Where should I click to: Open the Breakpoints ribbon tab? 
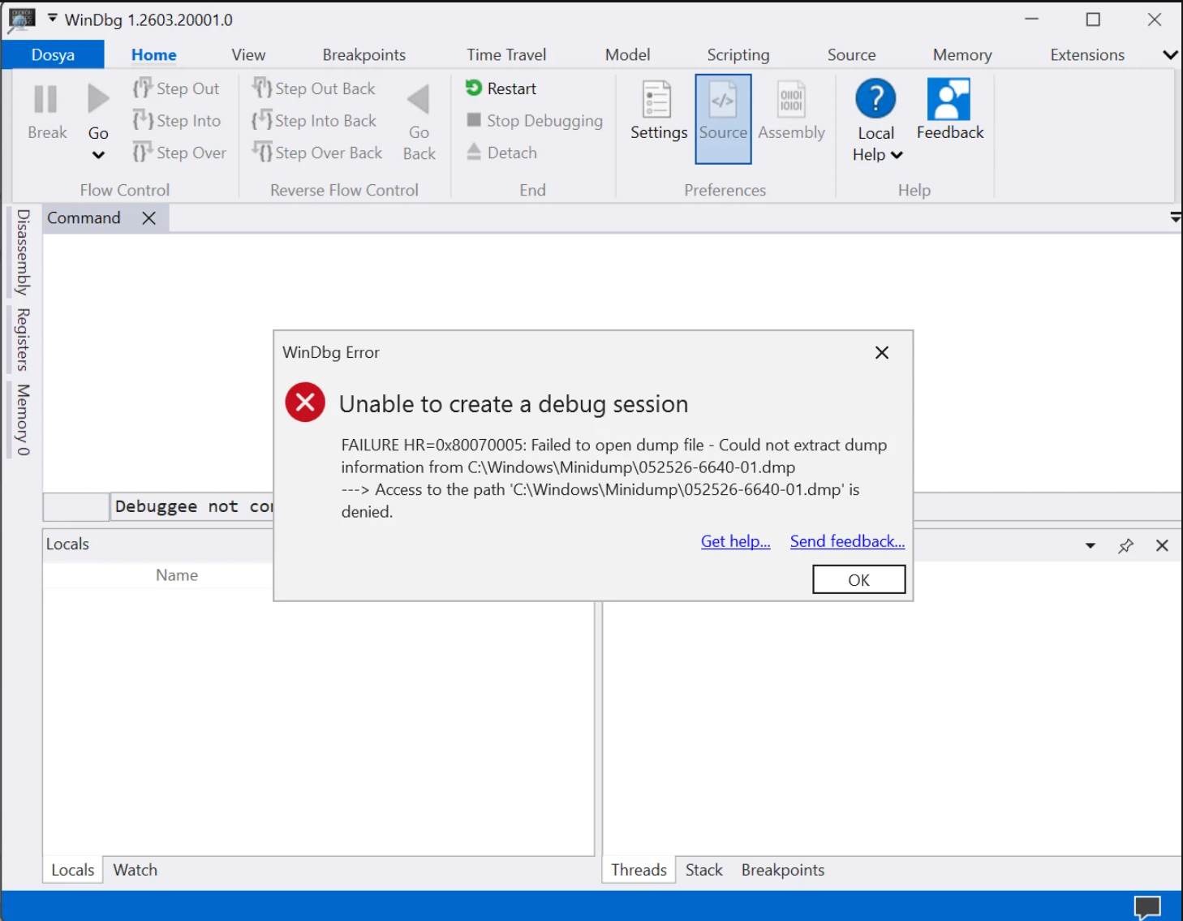pyautogui.click(x=364, y=55)
